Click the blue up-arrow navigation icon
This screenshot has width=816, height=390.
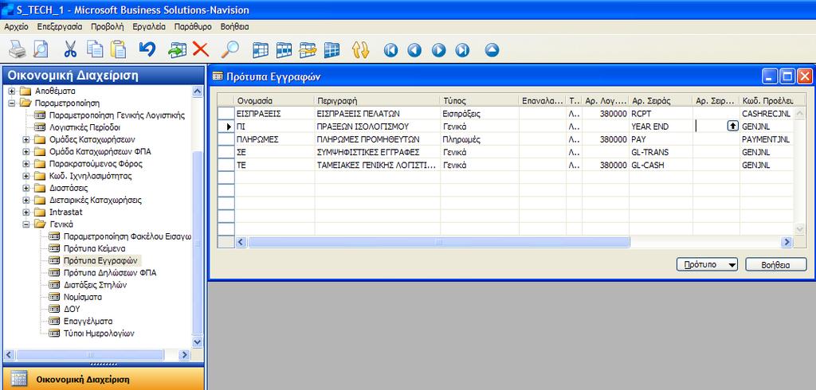pyautogui.click(x=492, y=50)
